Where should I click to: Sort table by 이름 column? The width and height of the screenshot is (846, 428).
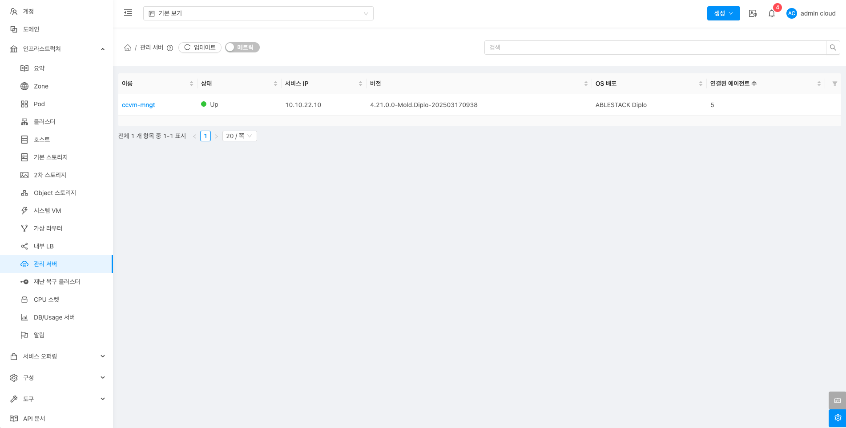[x=191, y=84]
